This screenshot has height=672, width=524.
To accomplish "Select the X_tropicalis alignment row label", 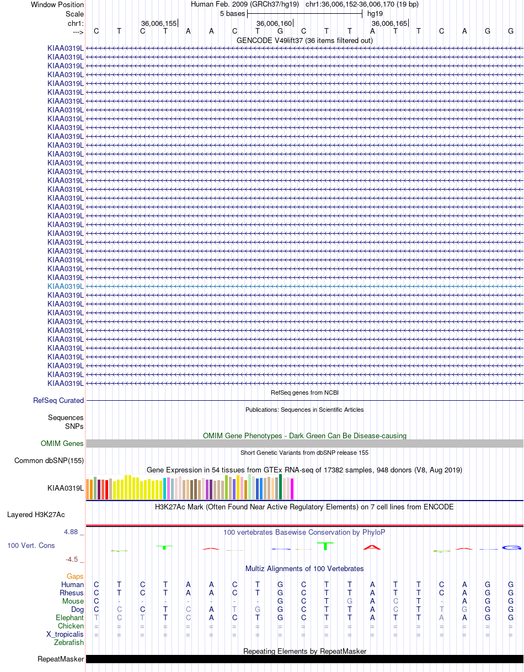I will [65, 634].
